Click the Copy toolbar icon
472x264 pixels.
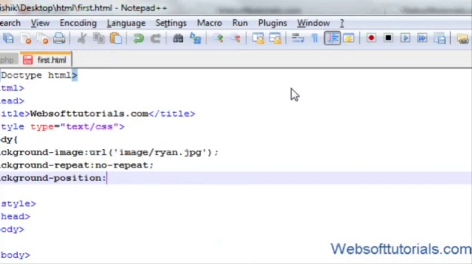99,38
